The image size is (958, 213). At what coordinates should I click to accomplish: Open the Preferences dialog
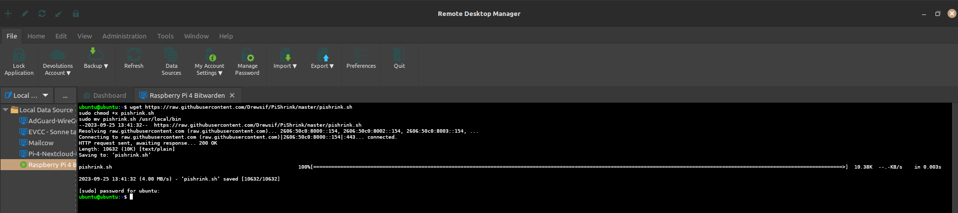tap(361, 55)
